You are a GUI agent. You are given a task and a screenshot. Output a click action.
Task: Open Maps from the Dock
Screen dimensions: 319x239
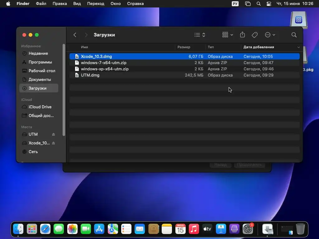point(113,229)
